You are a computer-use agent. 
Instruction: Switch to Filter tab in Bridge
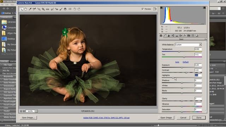pos(4,61)
